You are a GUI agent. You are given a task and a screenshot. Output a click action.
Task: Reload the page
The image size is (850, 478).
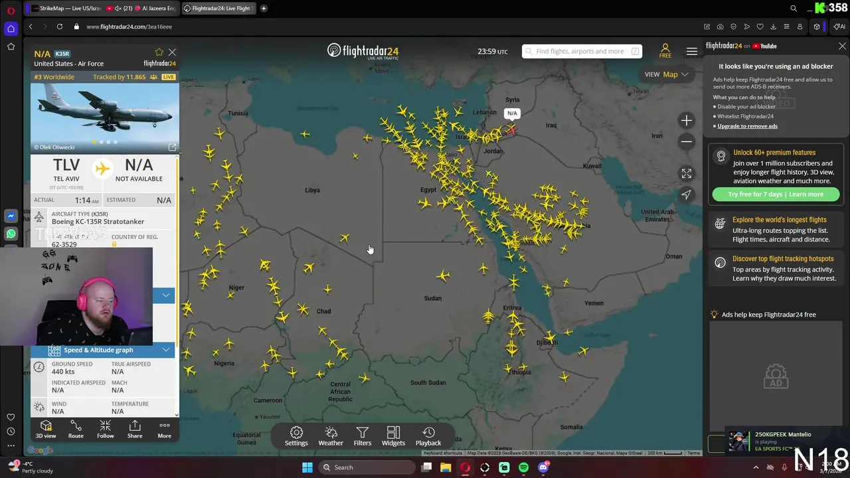[59, 27]
